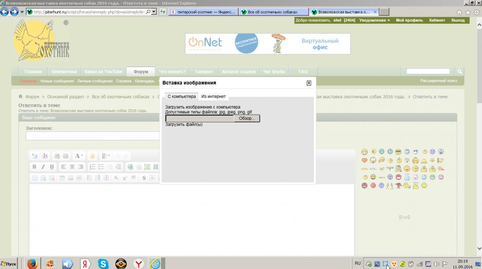This screenshot has height=269, width=482.
Task: Click the subscript icon in editor
Action: pos(116,177)
